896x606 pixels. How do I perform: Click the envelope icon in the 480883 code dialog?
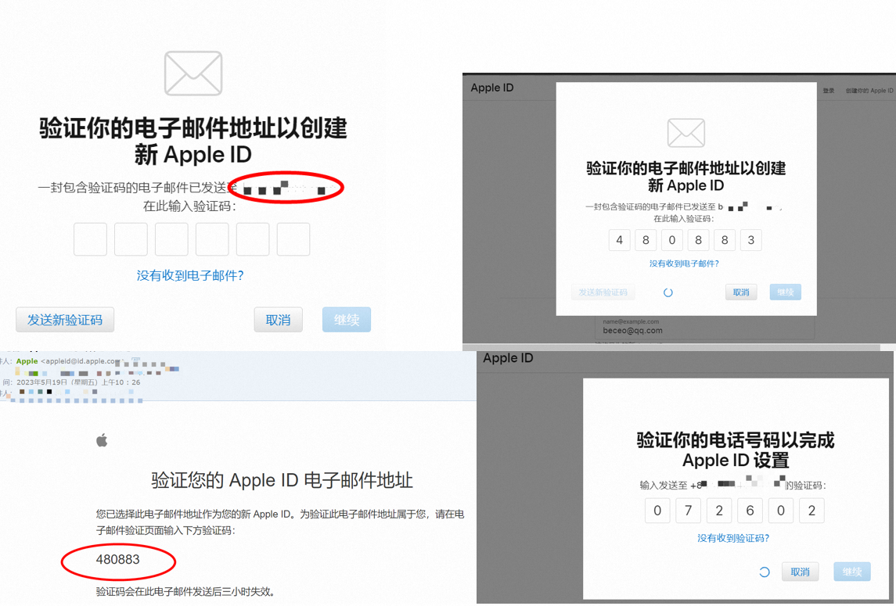(685, 132)
